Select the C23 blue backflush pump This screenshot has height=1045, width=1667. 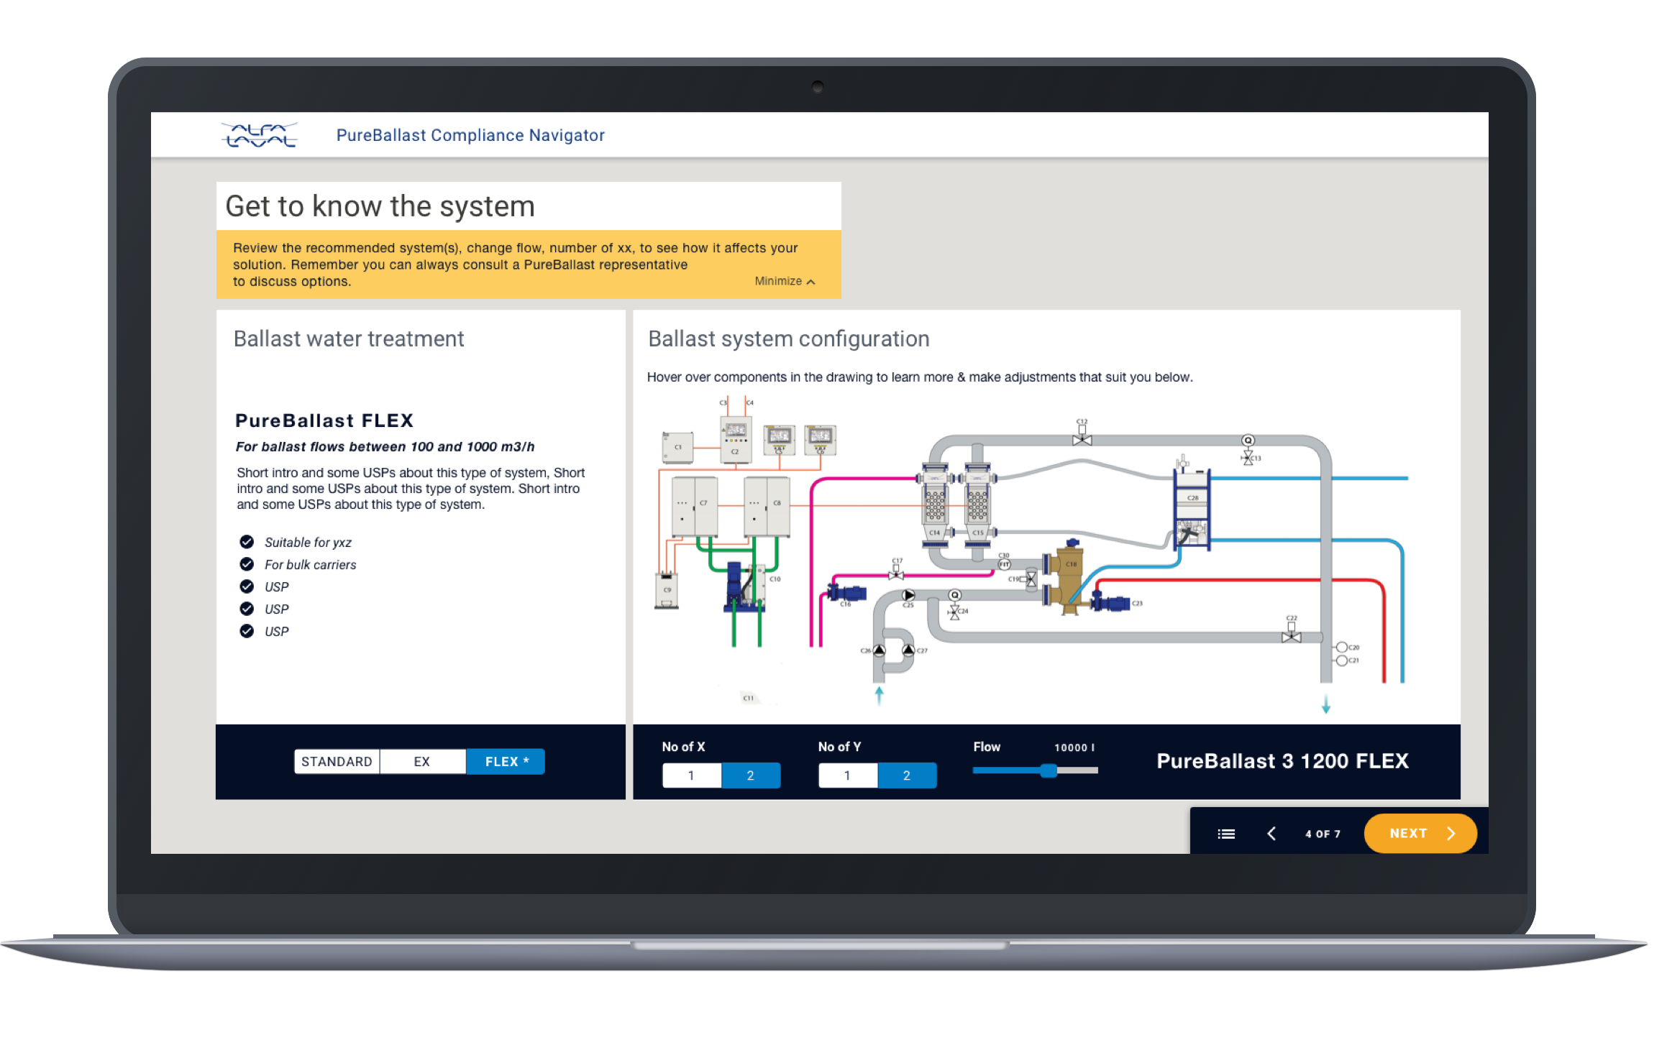pyautogui.click(x=1111, y=602)
